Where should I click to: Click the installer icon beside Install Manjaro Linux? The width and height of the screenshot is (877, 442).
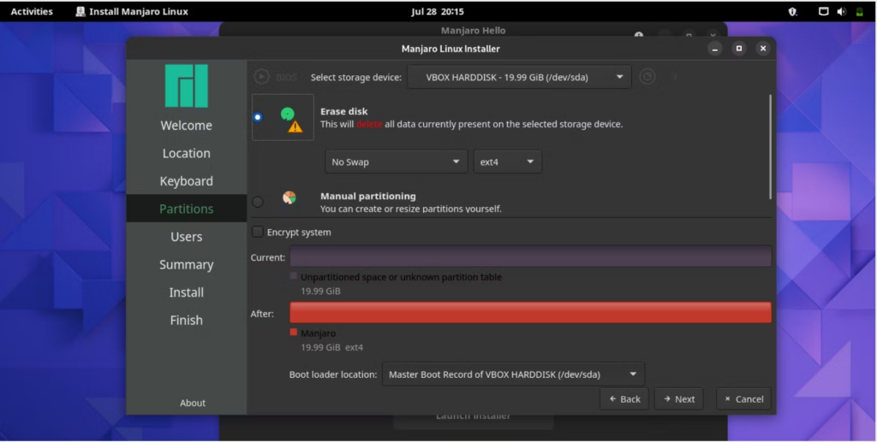(81, 11)
